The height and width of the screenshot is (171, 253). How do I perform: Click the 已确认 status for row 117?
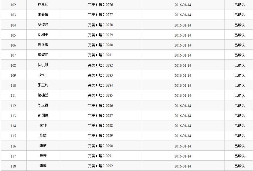click(239, 156)
